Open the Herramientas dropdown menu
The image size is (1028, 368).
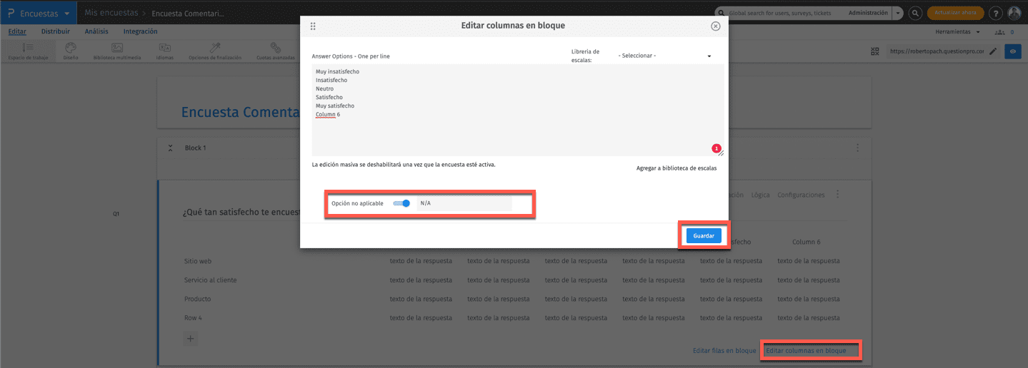957,32
